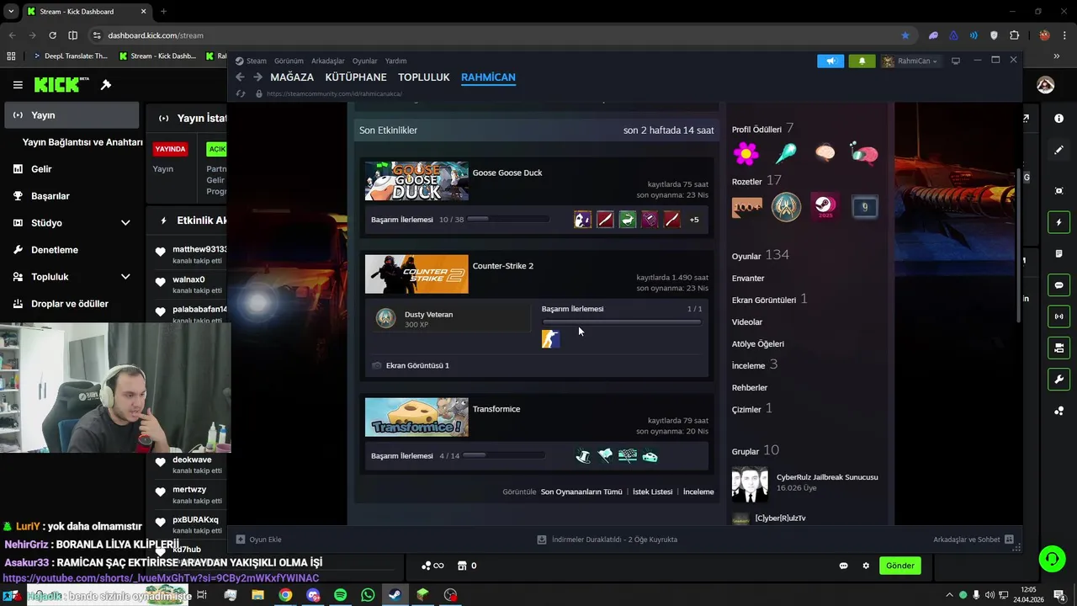Screen dimensions: 1077x606
Task: Go forward in the Steam browser
Action: [258, 77]
